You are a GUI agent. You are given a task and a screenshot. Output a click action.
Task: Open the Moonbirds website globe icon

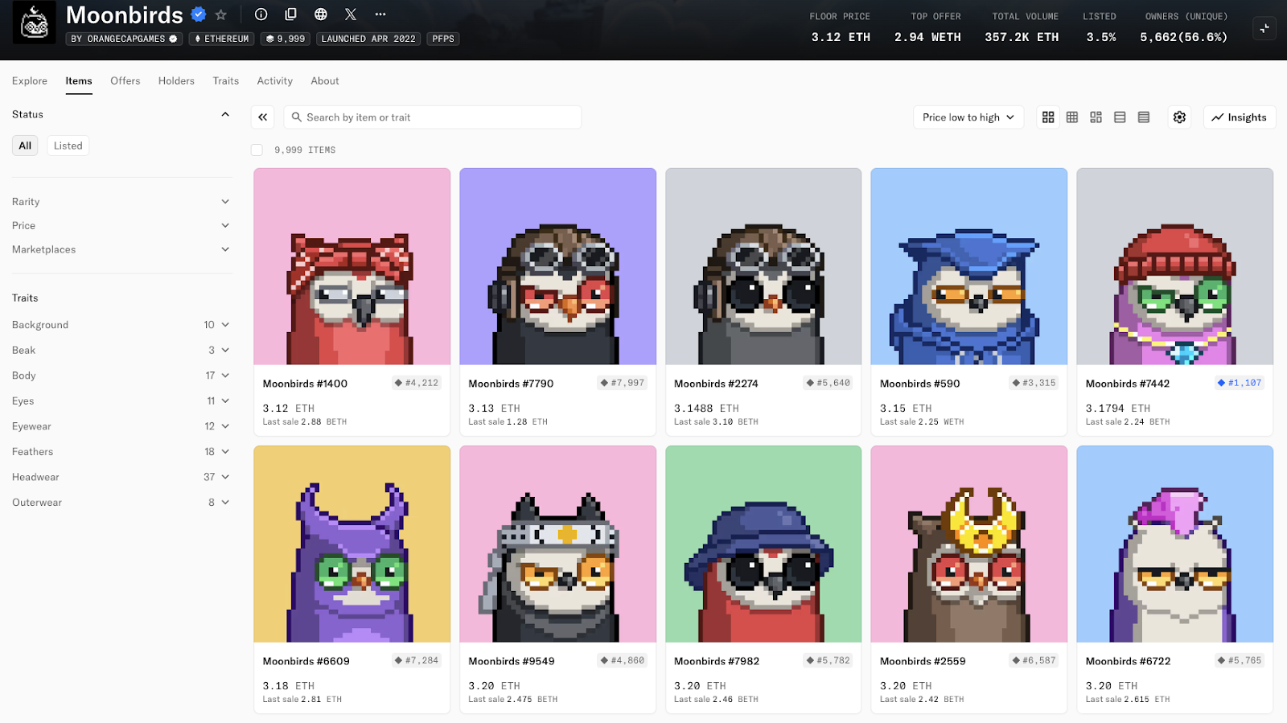tap(321, 14)
